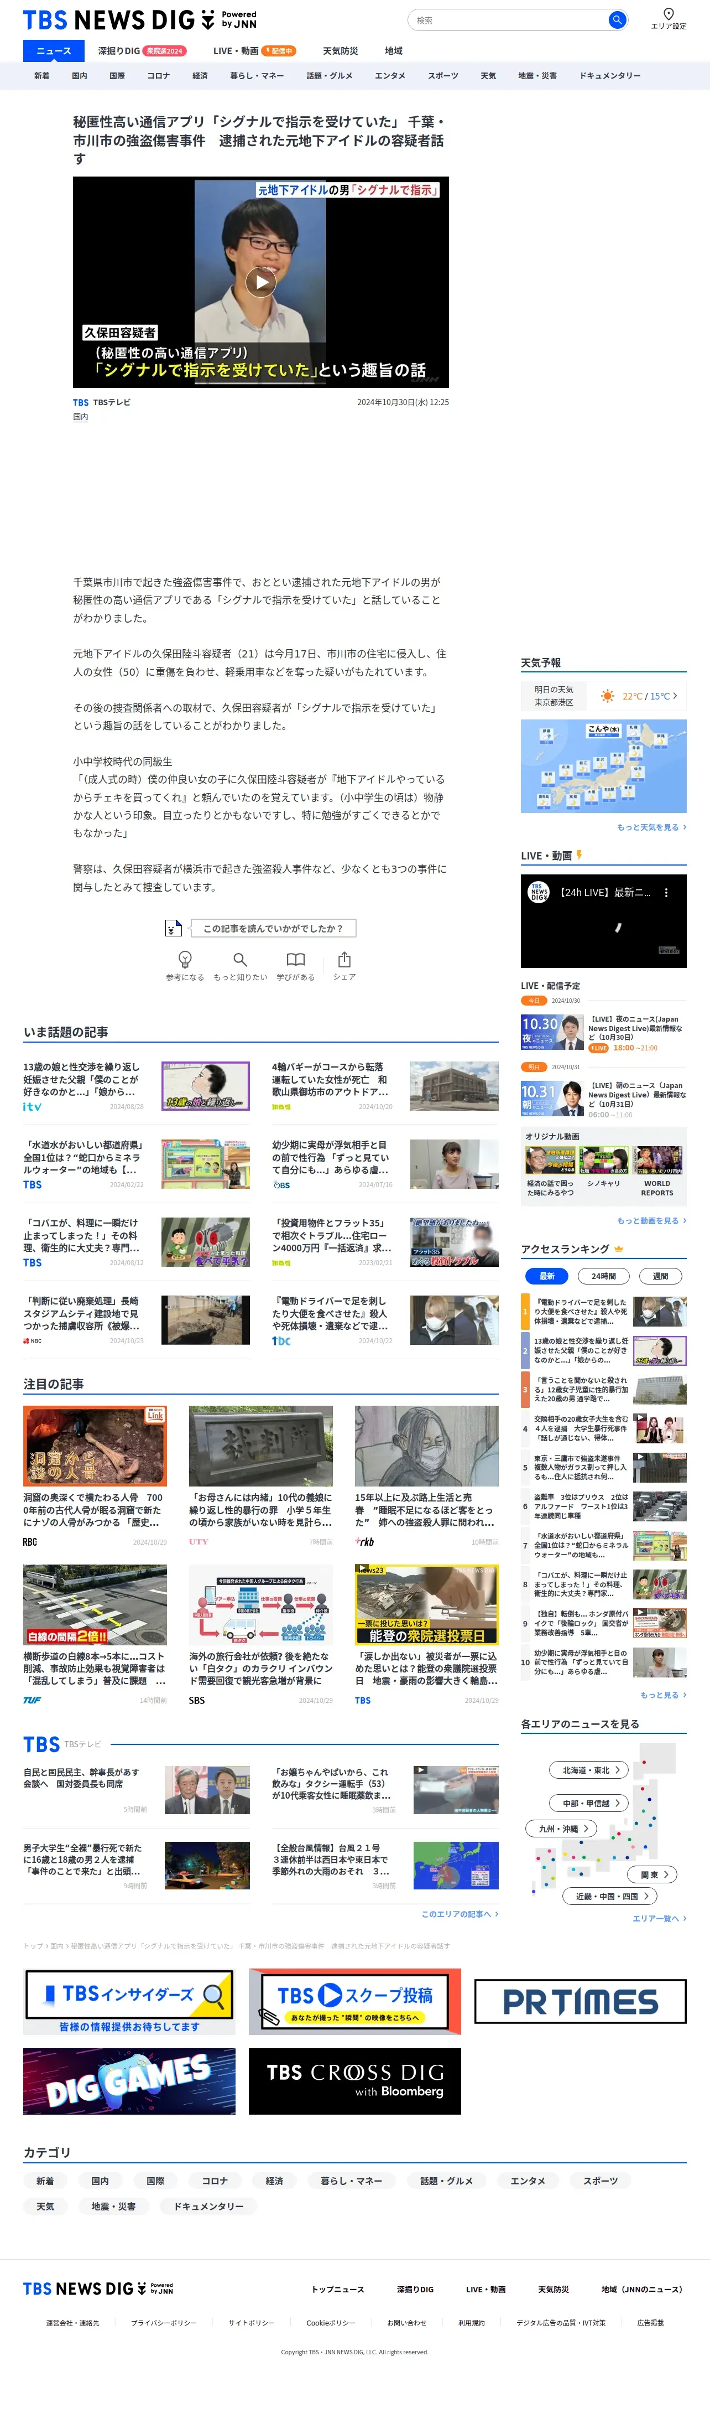This screenshot has height=2429, width=710.
Task: Open rank 1 article 電動ドライバーで足を刺した
Action: (604, 1311)
